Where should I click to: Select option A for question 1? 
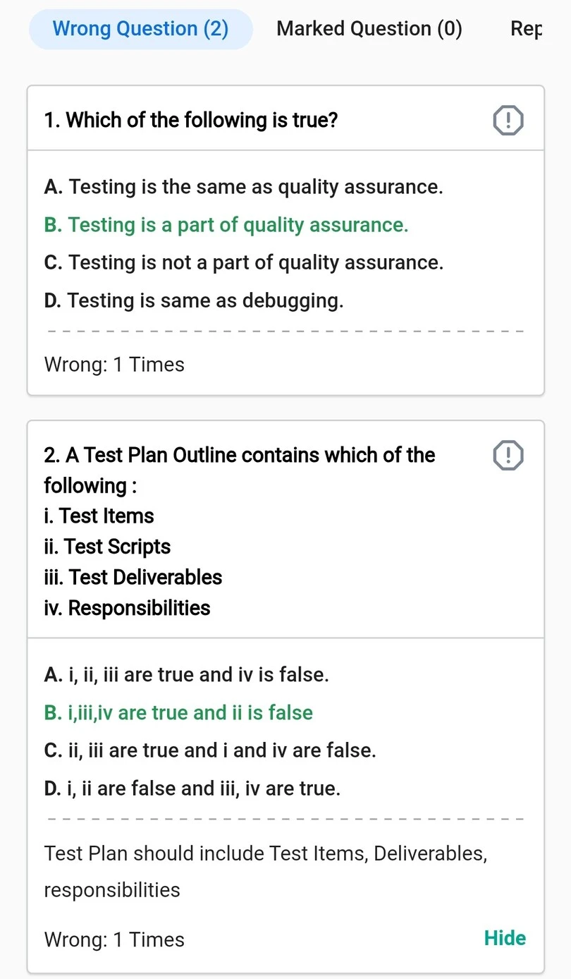tap(243, 186)
